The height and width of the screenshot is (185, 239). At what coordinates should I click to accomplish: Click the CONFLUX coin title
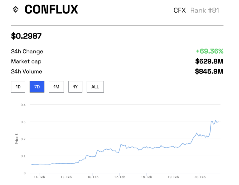[x=51, y=10]
